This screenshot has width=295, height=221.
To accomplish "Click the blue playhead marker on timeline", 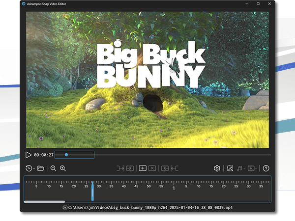I will point(92,192).
